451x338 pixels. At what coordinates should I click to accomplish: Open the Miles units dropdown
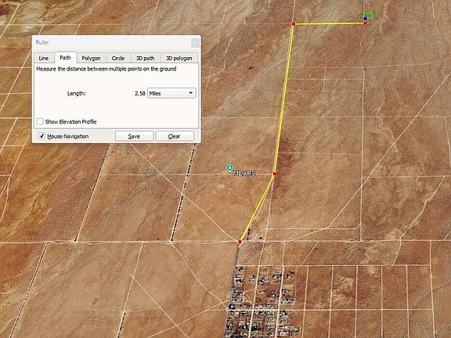pos(171,93)
